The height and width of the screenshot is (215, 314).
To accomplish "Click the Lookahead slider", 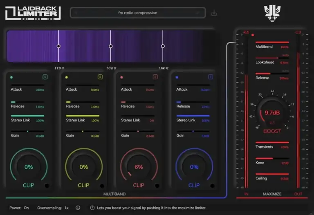I will [x=272, y=58].
